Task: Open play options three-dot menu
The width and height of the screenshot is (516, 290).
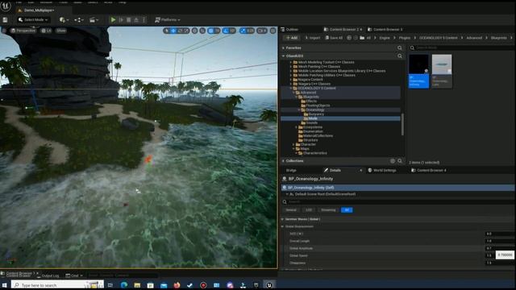Action: (144, 19)
